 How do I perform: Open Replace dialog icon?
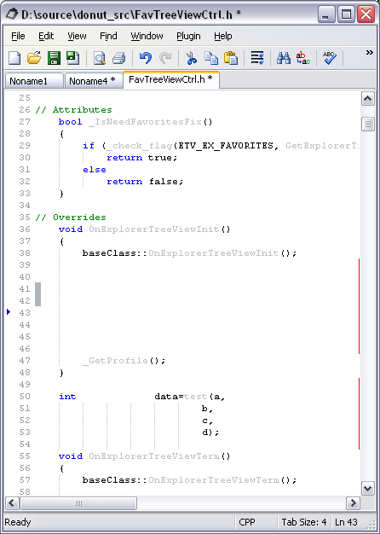click(x=303, y=58)
